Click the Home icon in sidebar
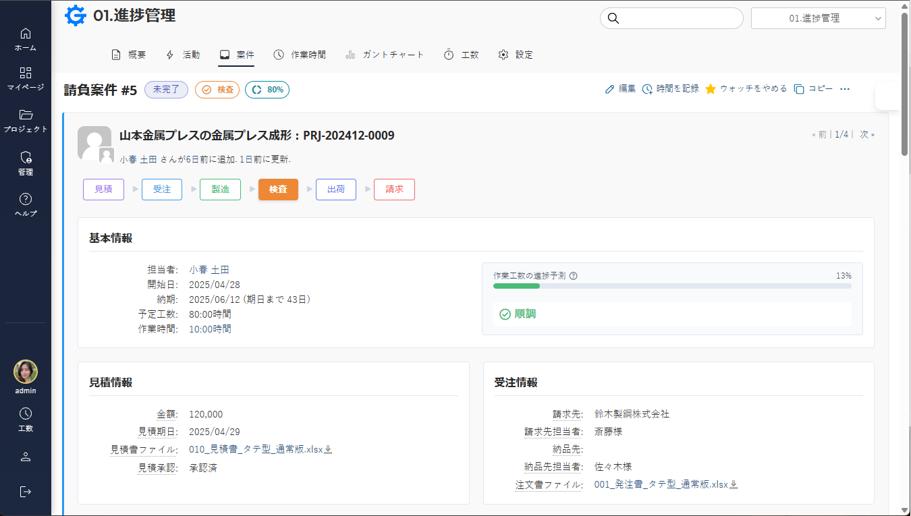 (x=26, y=34)
